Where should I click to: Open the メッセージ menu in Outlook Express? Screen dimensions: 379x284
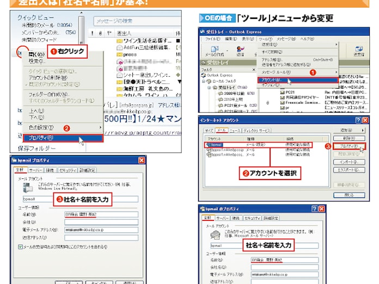click(286, 39)
